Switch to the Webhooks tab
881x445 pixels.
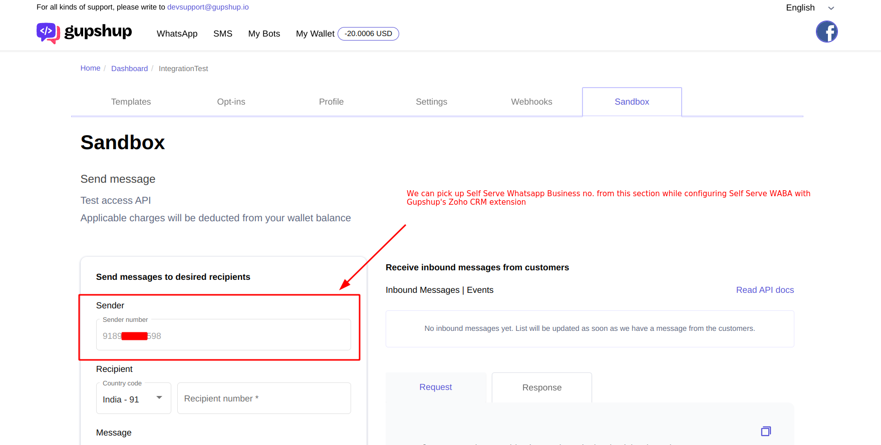point(531,102)
